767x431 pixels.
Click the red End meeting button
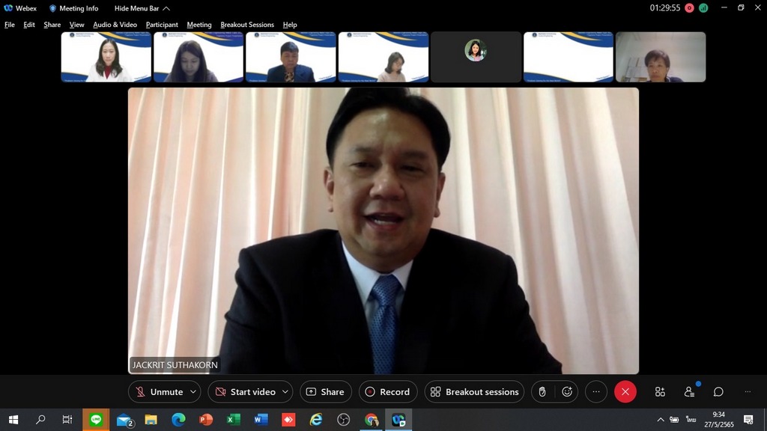(x=625, y=392)
